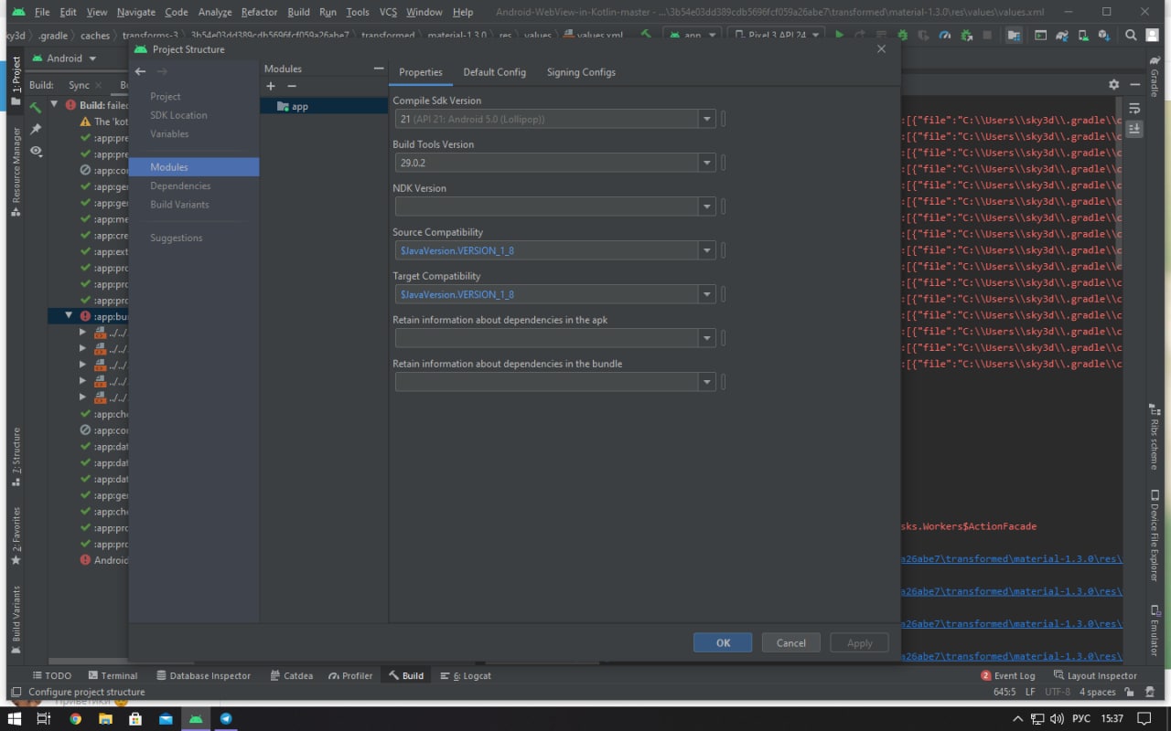Close the Project Structure dialog

[881, 49]
